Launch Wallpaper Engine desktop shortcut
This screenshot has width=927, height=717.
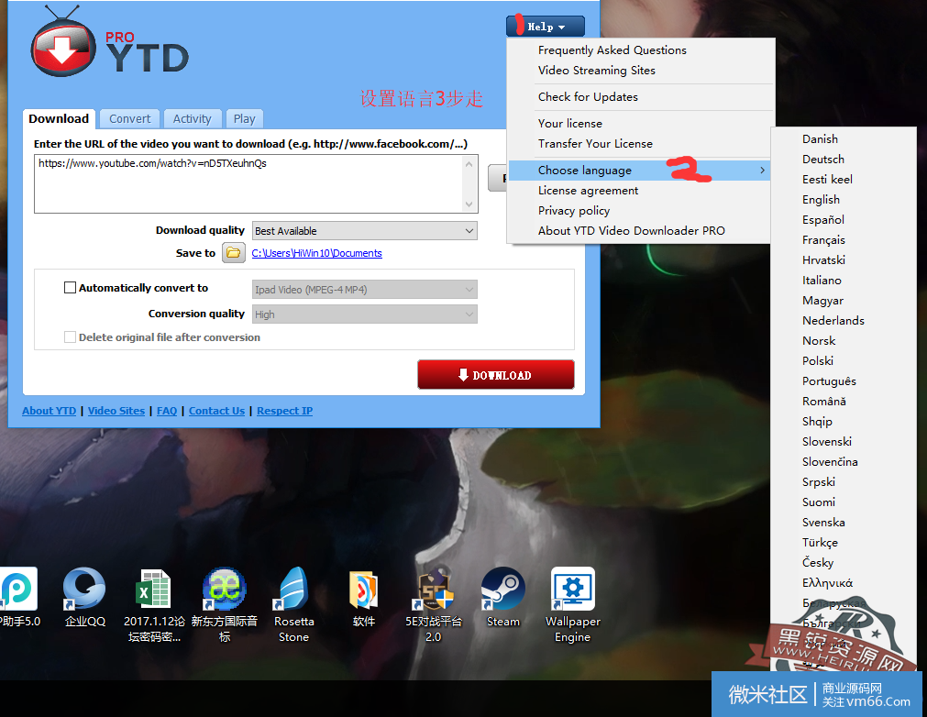coord(573,605)
